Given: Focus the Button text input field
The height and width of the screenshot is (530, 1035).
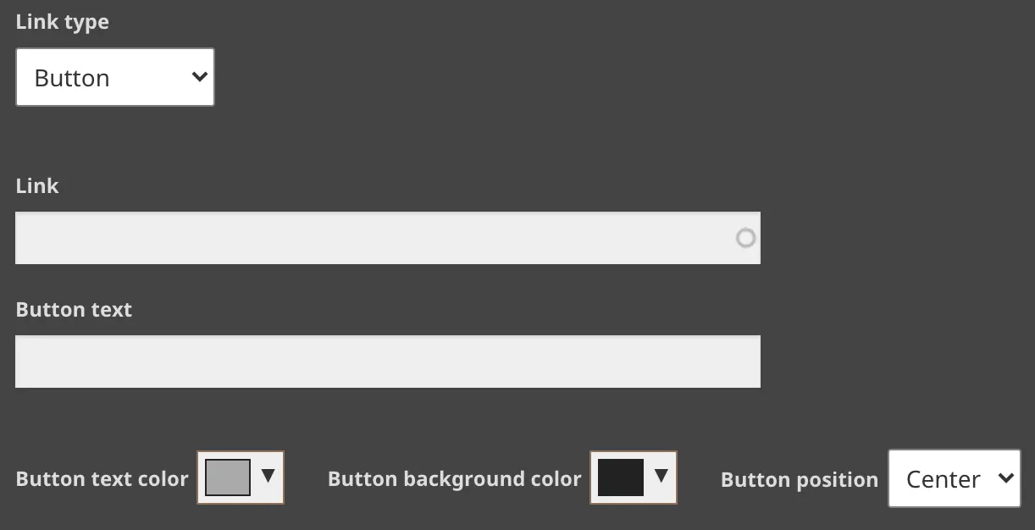Looking at the screenshot, I should [x=387, y=362].
